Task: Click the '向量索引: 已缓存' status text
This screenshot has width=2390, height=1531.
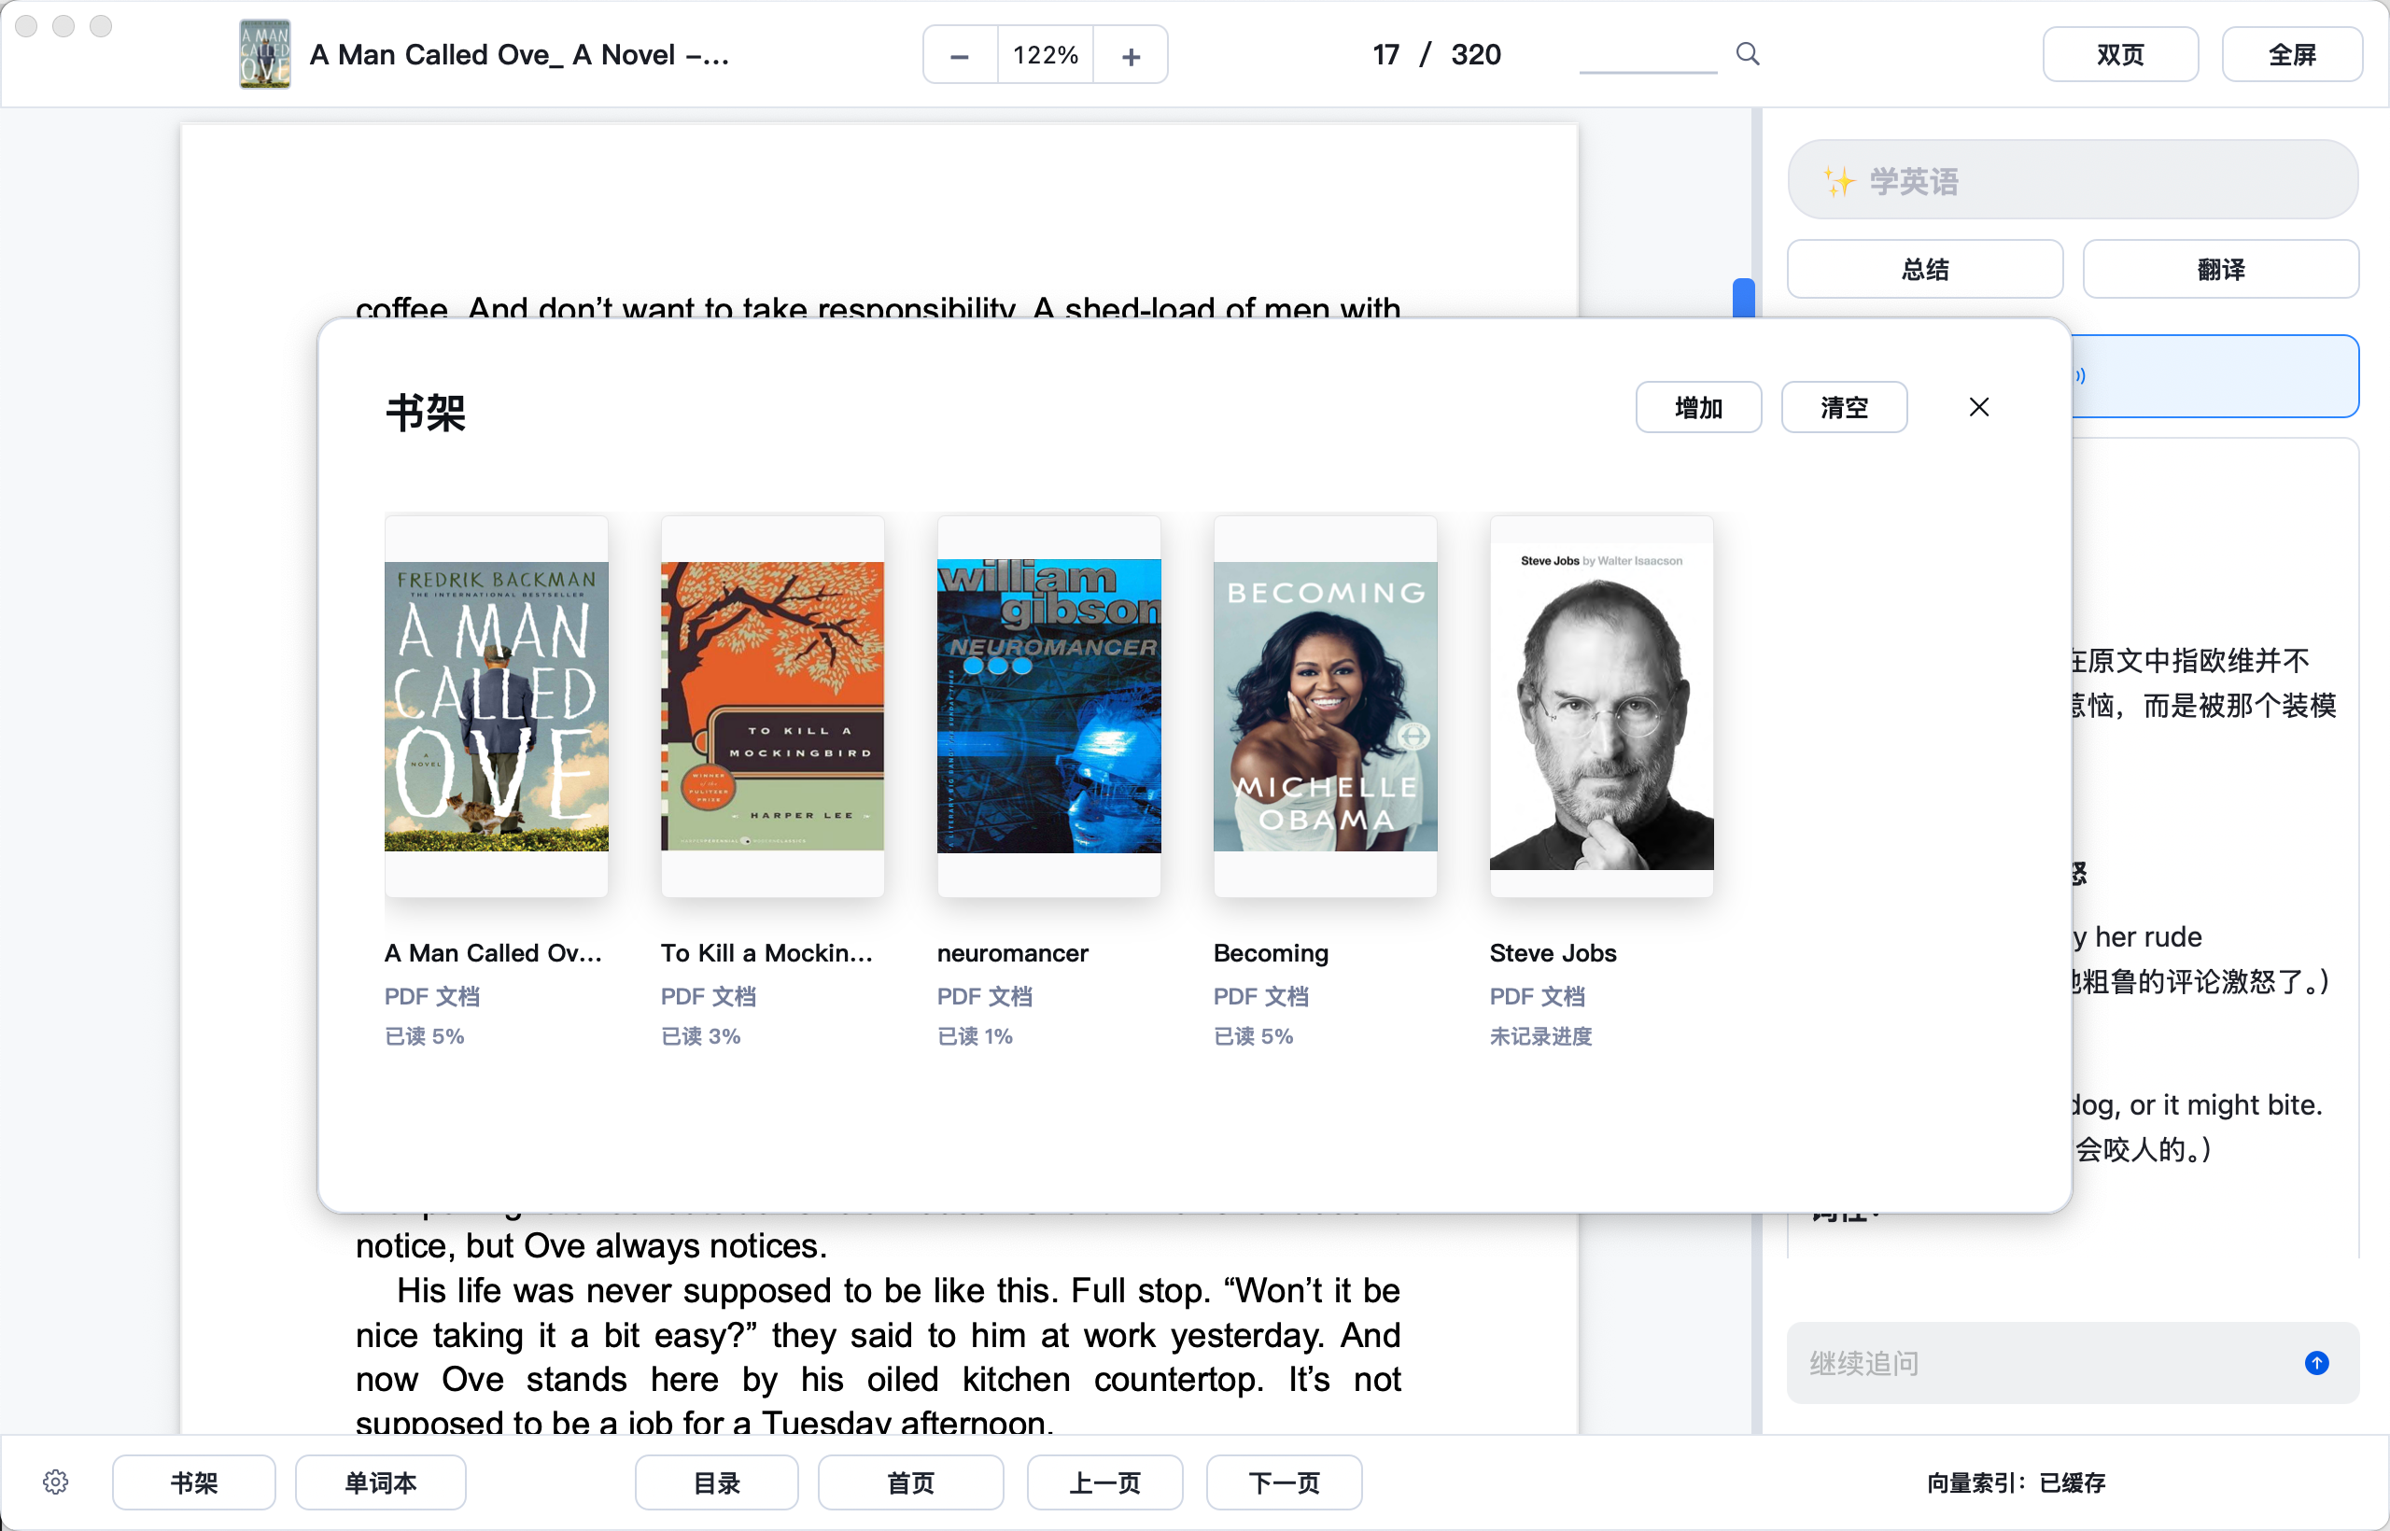Action: pyautogui.click(x=2017, y=1482)
